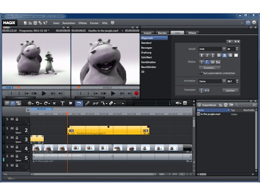Switch to storyboard view mode icon
Screen dimensions: 260x195
click(x=7, y=103)
